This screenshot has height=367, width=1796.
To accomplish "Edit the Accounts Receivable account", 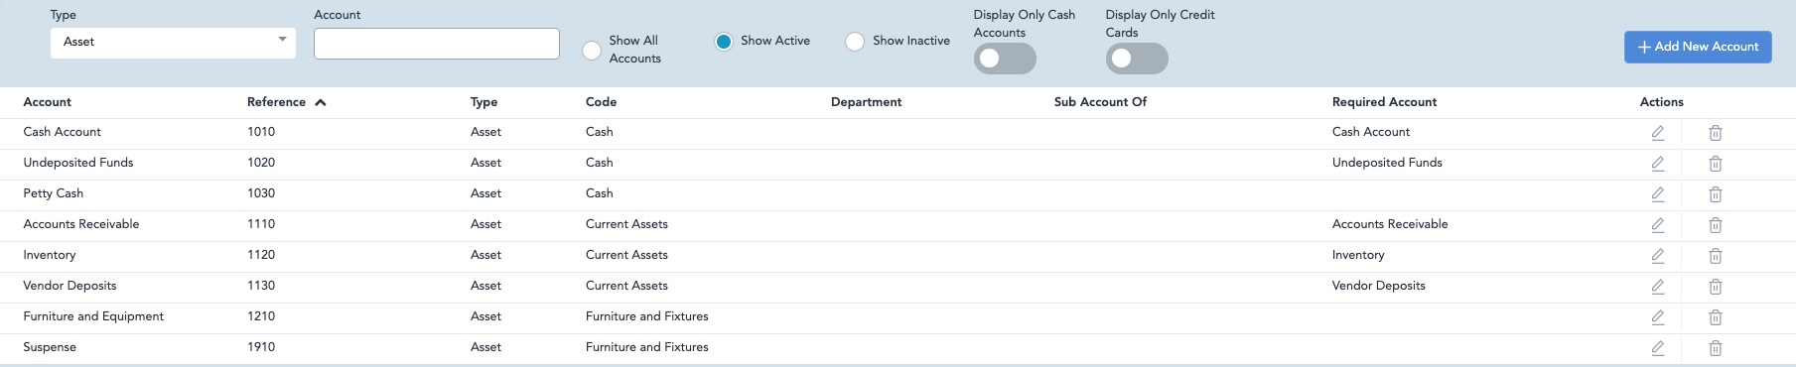I will (x=1657, y=225).
